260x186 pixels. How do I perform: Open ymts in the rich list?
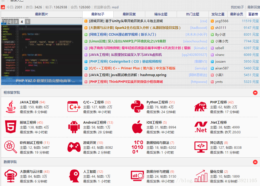coord(219,82)
